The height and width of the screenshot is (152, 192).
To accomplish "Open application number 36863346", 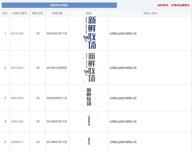I will click(x=17, y=122).
